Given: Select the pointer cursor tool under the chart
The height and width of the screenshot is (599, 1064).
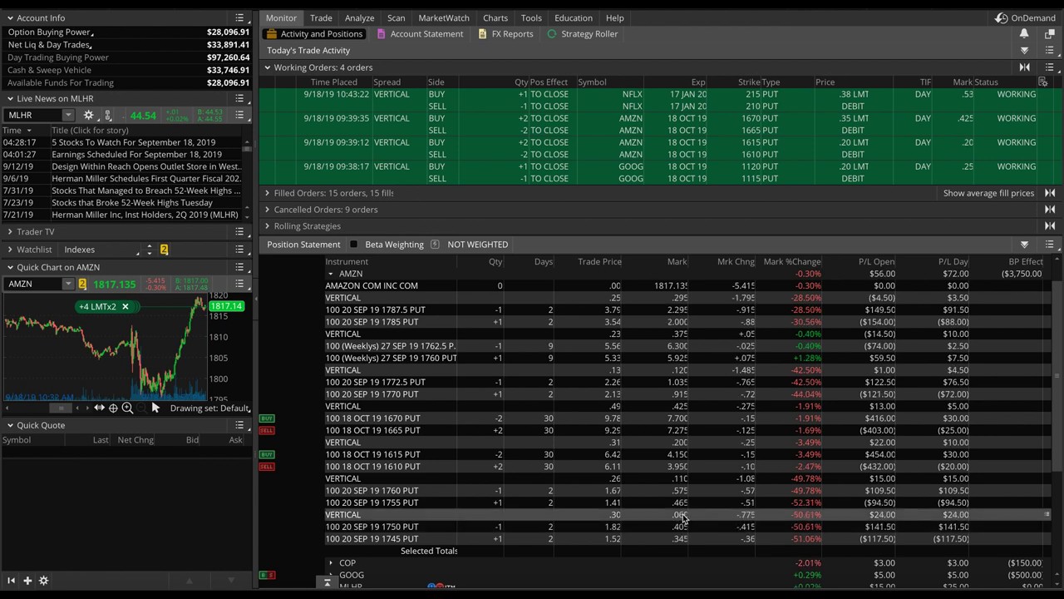Looking at the screenshot, I should pos(155,408).
